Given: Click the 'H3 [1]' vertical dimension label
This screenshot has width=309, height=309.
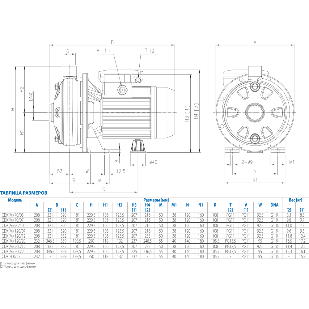Looking at the screenshot, I should click(x=187, y=114).
